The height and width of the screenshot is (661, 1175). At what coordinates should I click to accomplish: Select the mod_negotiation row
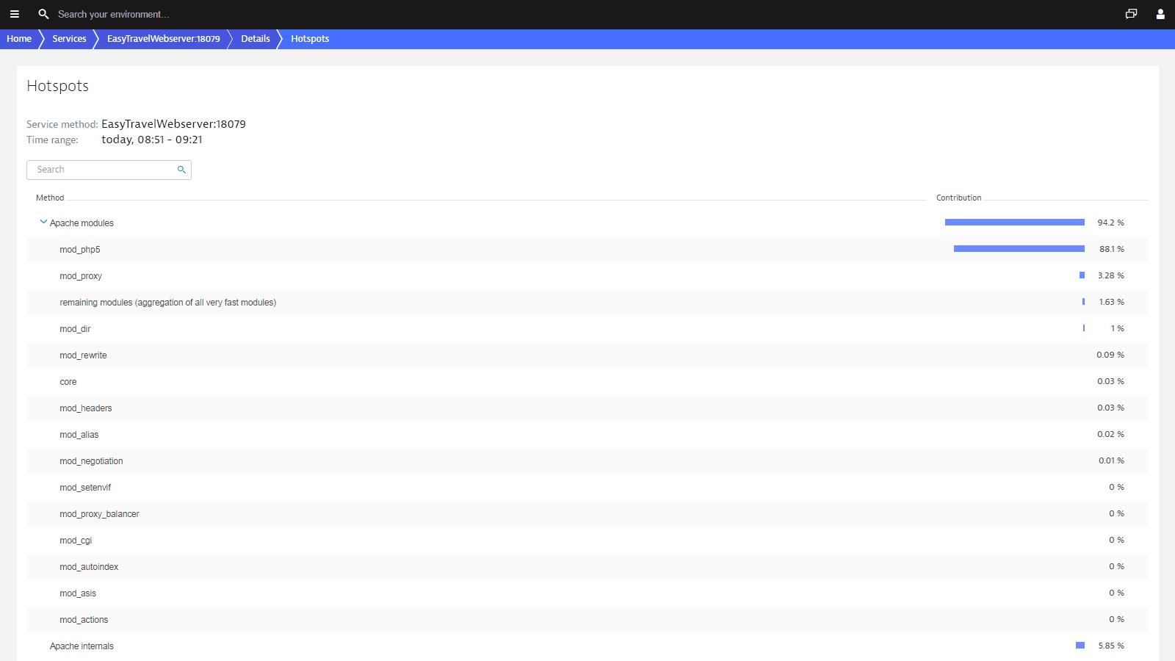tap(587, 460)
